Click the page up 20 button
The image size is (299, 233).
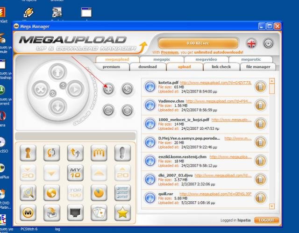pyautogui.click(x=122, y=173)
